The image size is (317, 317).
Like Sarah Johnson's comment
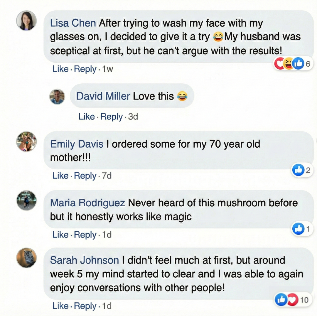(60, 306)
